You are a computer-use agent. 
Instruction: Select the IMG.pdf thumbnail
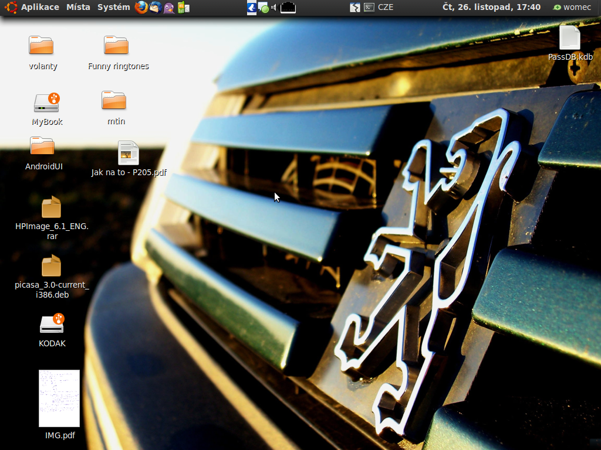pyautogui.click(x=59, y=398)
